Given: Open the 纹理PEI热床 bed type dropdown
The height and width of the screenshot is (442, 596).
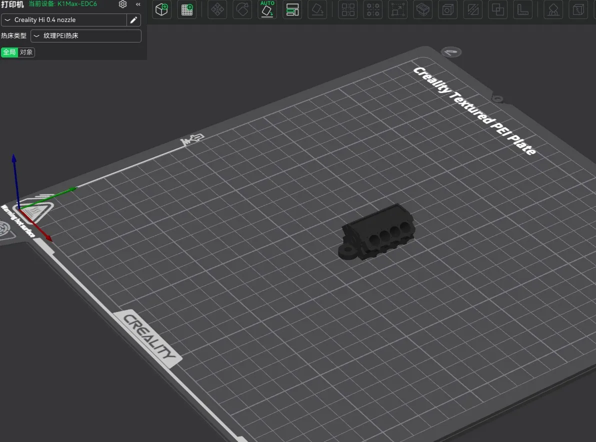Looking at the screenshot, I should [86, 35].
